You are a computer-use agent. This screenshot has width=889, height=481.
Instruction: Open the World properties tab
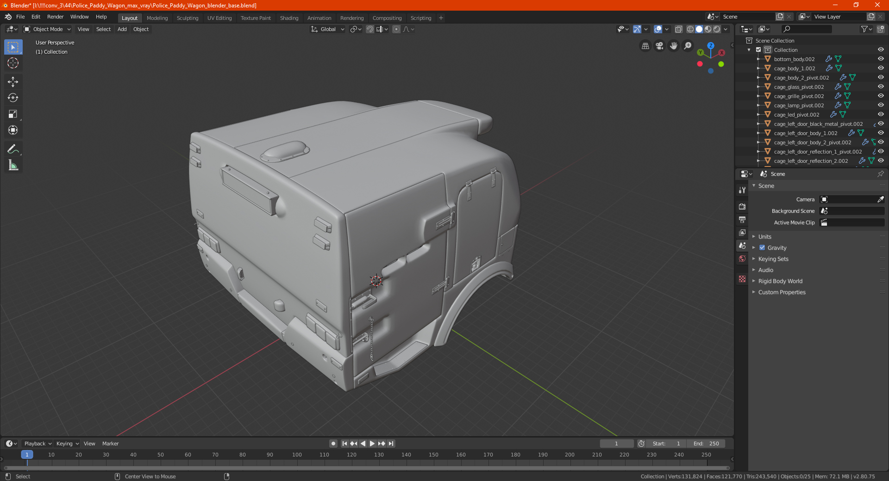[742, 259]
